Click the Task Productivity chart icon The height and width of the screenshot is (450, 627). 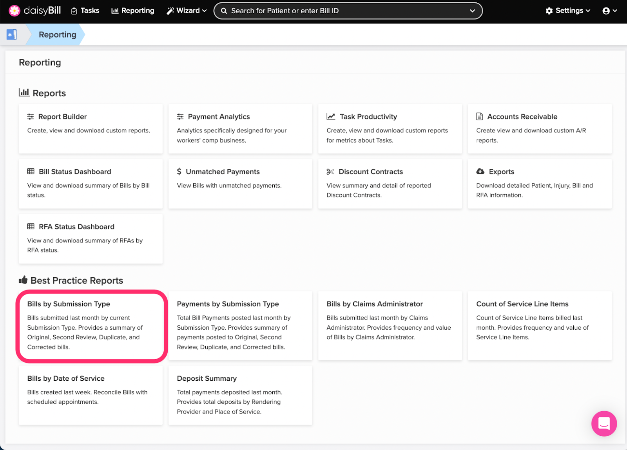[331, 117]
